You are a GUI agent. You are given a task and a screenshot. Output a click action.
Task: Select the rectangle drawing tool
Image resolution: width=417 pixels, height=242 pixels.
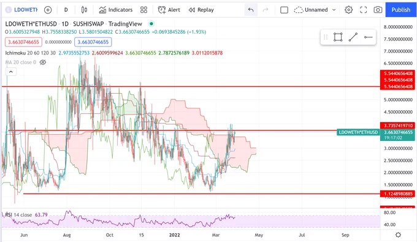[338, 37]
